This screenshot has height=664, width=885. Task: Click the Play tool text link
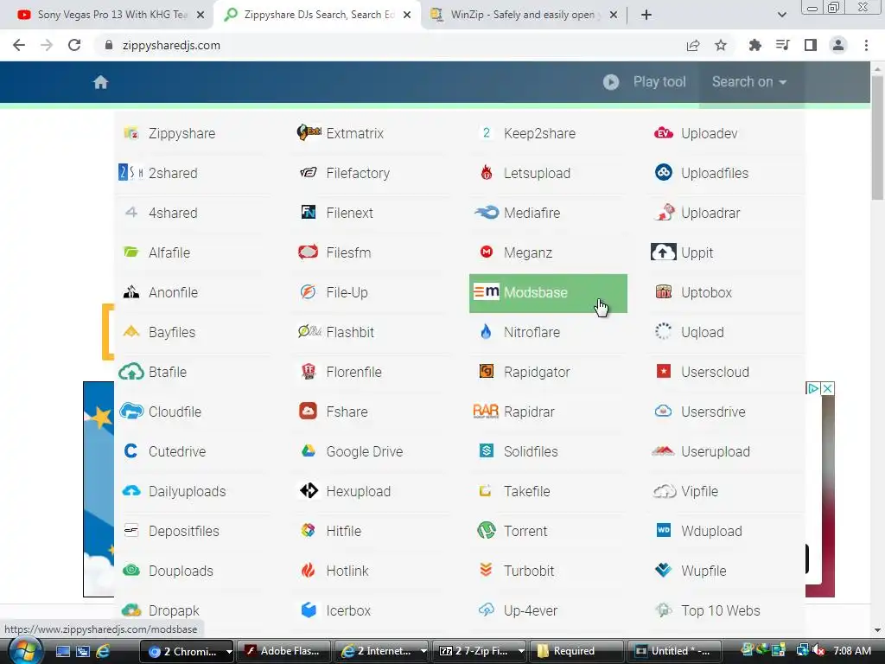coord(659,82)
